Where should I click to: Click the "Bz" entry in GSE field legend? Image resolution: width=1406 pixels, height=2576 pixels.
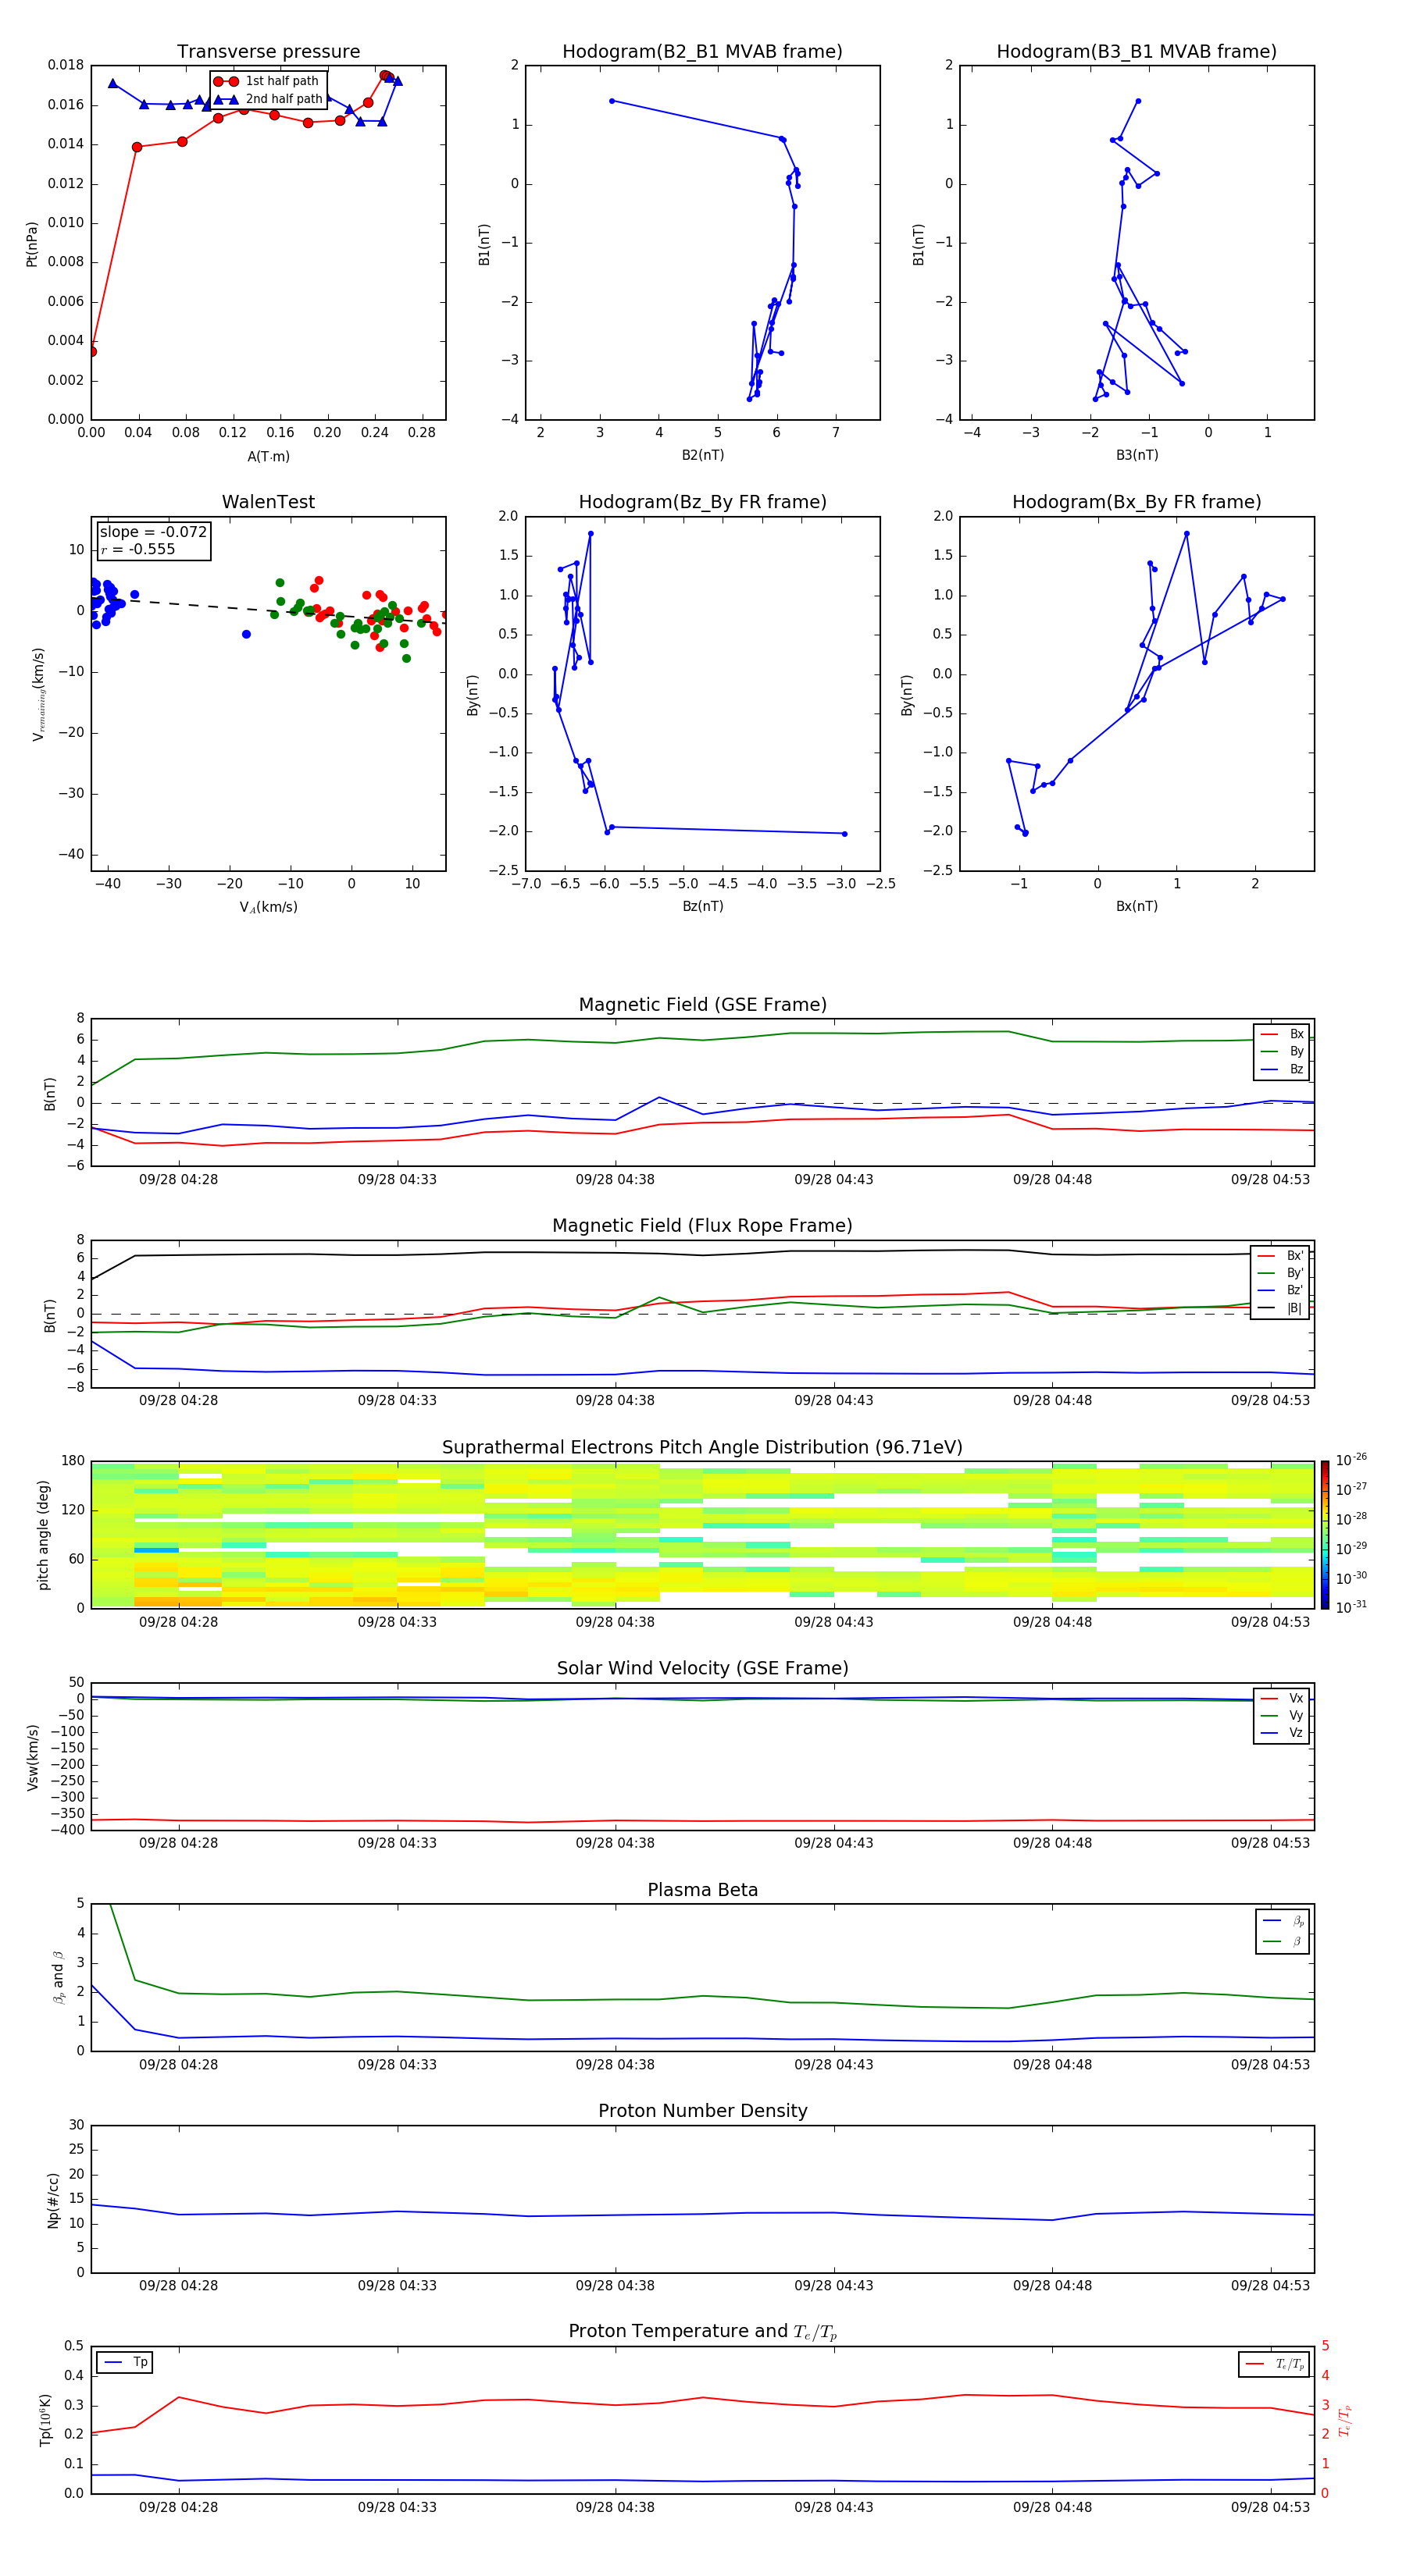1282,1069
